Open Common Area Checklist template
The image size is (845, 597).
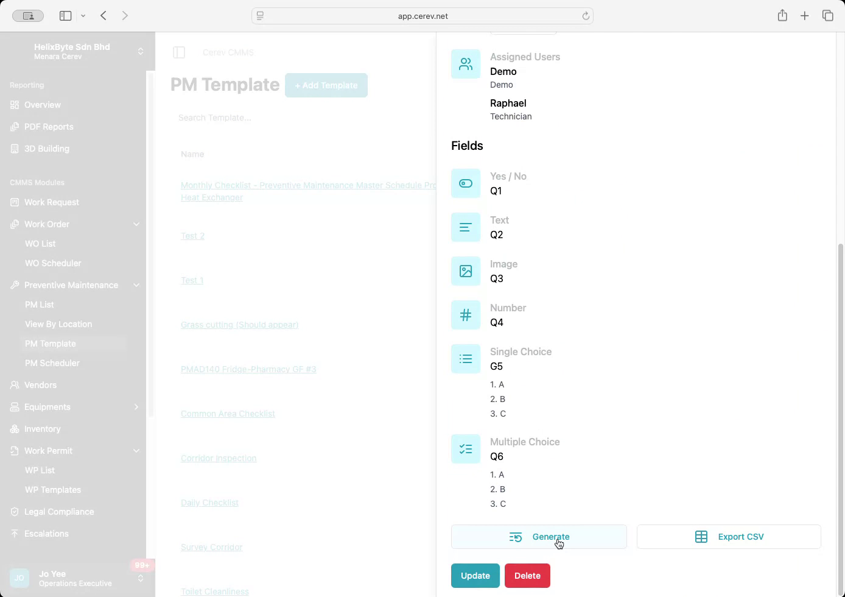click(x=228, y=414)
